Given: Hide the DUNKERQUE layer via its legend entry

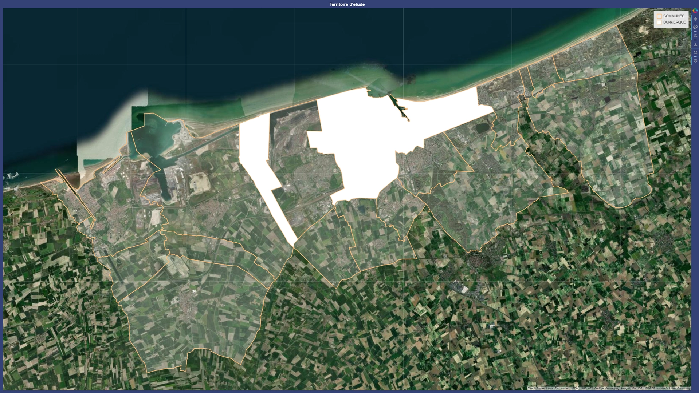Looking at the screenshot, I should tap(659, 23).
